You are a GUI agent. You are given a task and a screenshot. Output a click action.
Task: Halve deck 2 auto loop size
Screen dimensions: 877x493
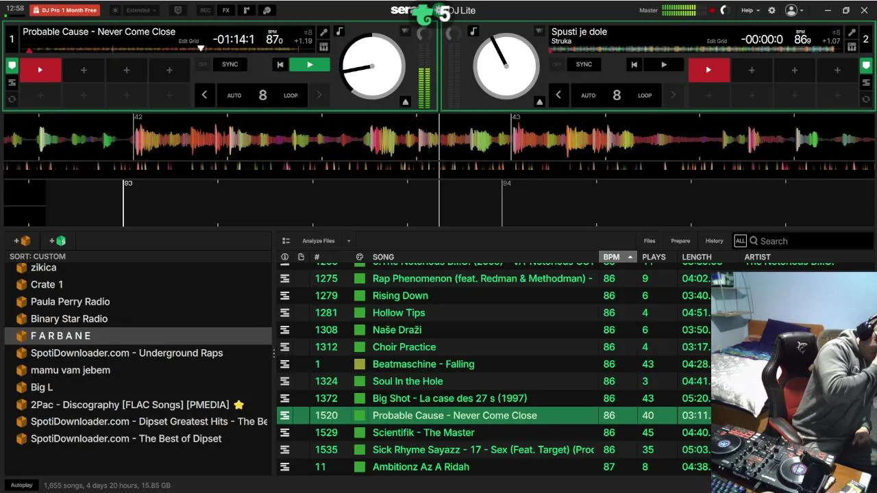click(x=558, y=95)
